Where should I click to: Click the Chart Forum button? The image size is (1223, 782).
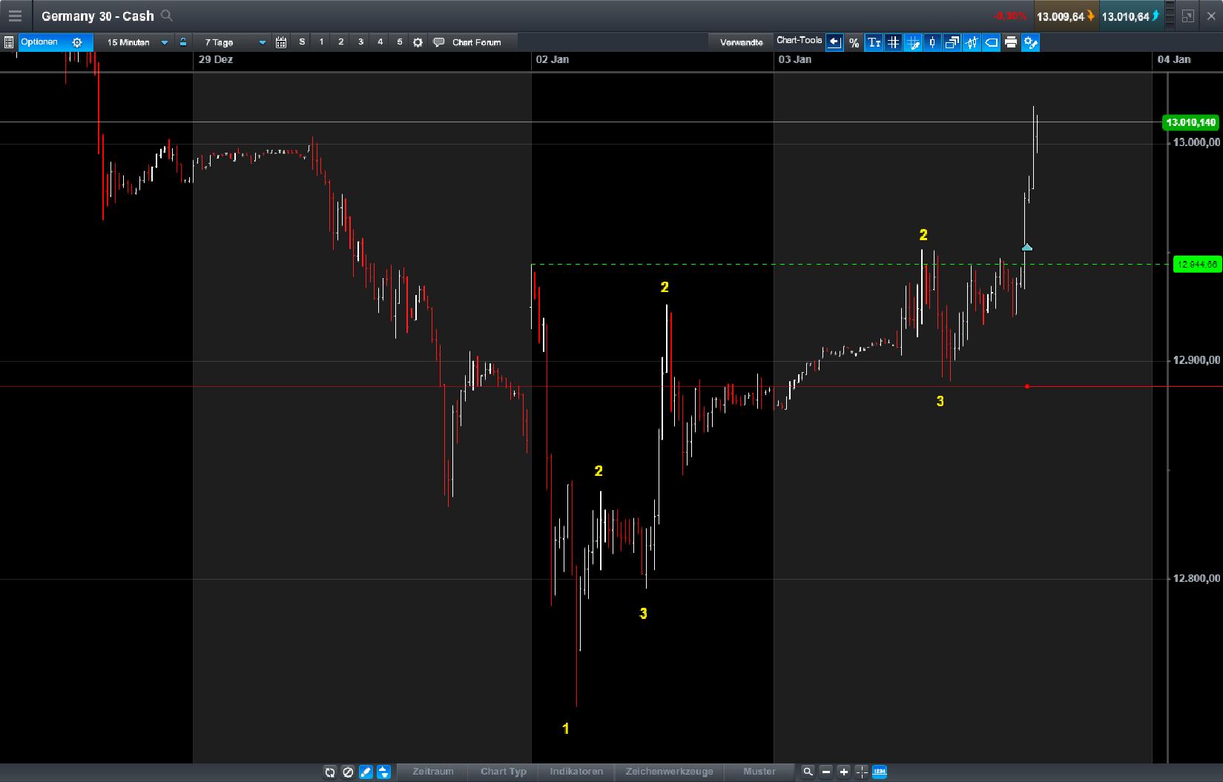(x=474, y=42)
